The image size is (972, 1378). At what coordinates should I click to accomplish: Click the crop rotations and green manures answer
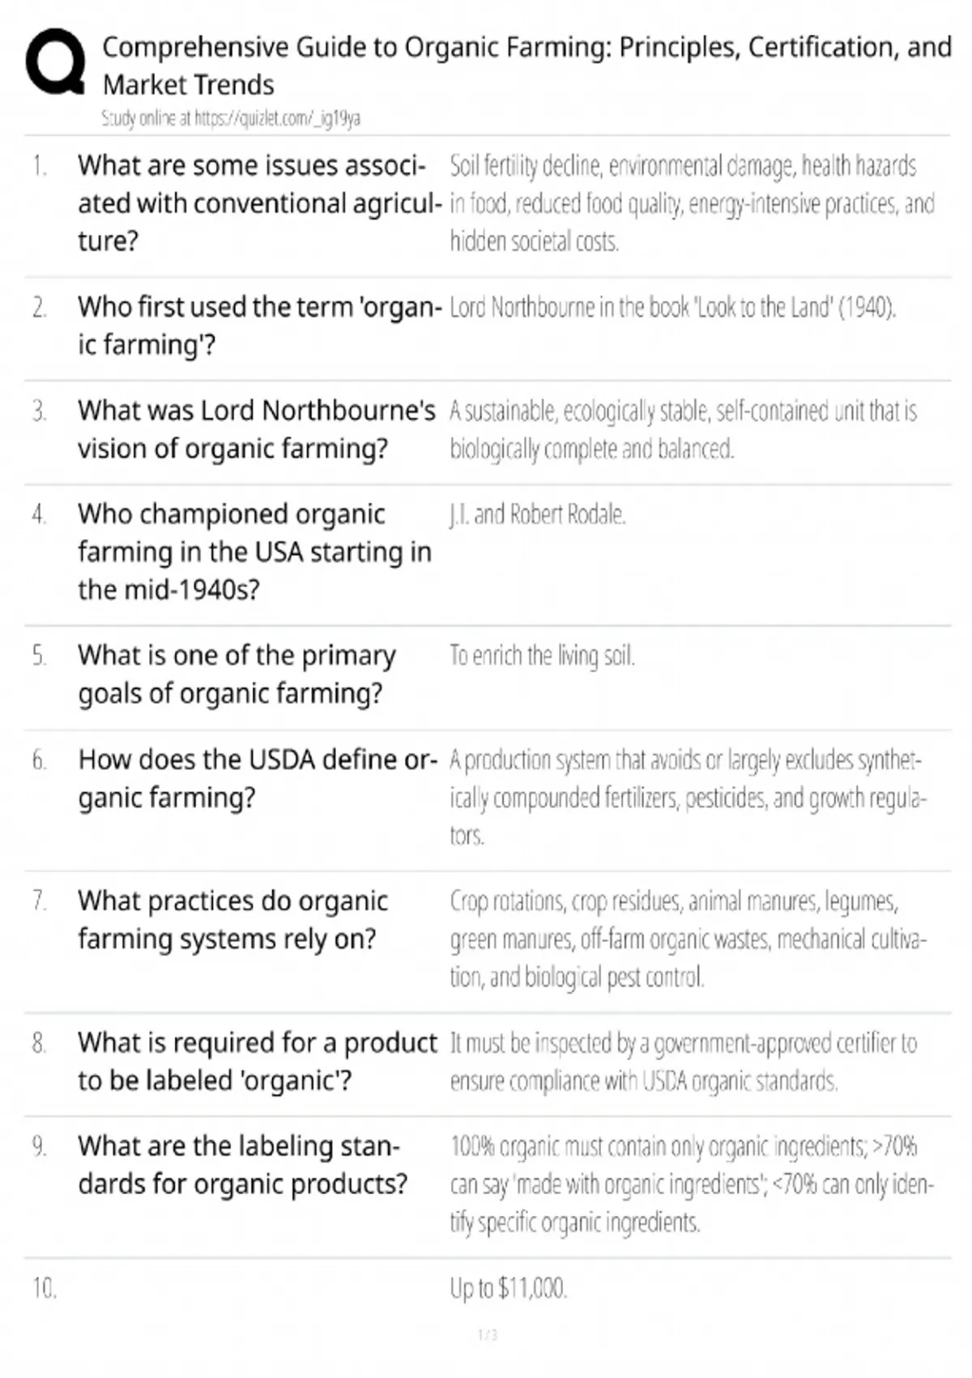pos(687,938)
